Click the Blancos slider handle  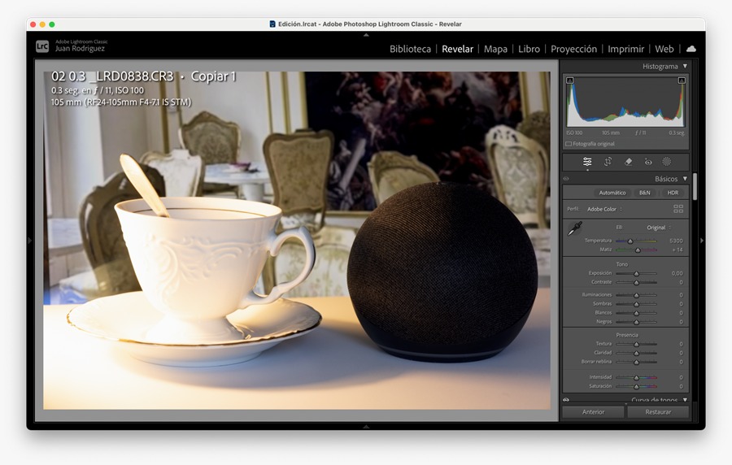(636, 313)
